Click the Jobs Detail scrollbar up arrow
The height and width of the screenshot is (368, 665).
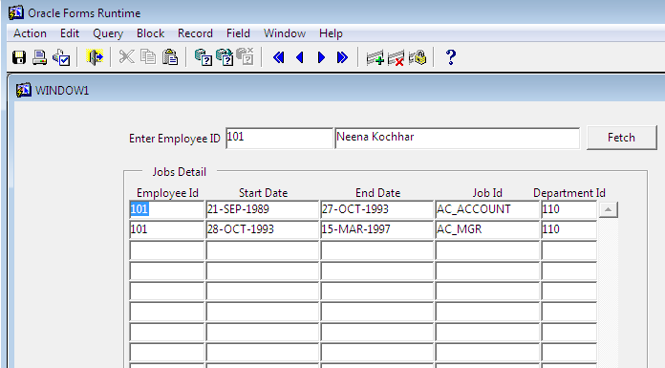pos(608,209)
